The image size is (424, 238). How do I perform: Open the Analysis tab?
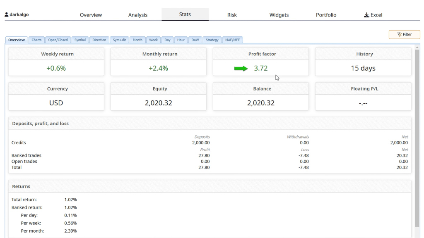tap(138, 15)
